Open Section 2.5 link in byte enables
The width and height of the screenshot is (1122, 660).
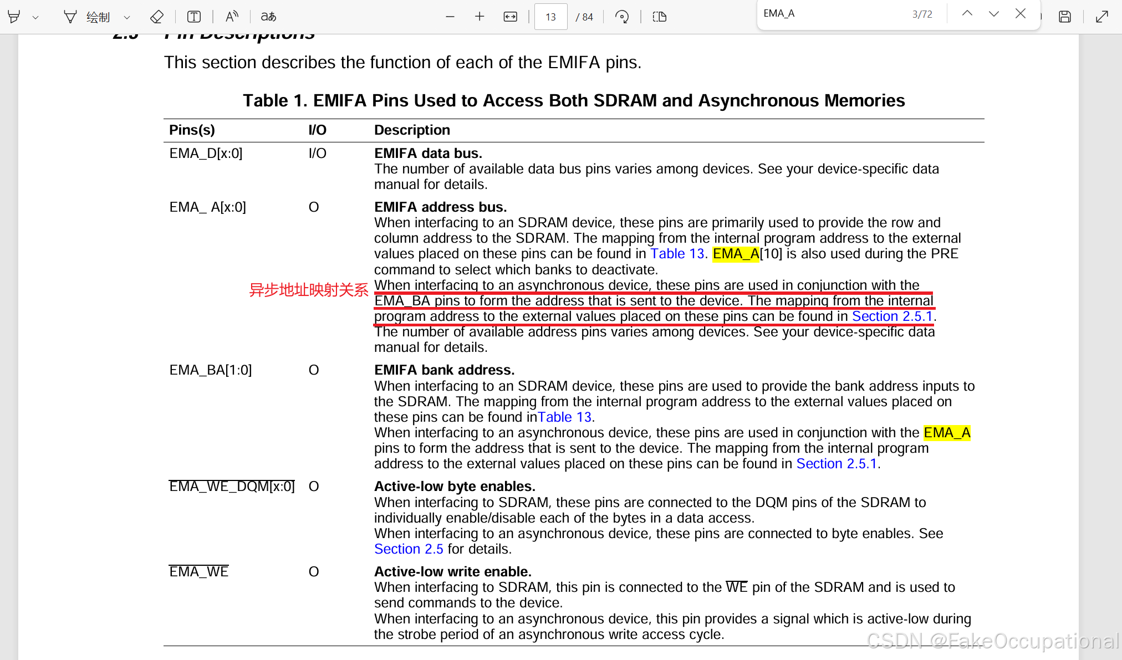click(409, 549)
